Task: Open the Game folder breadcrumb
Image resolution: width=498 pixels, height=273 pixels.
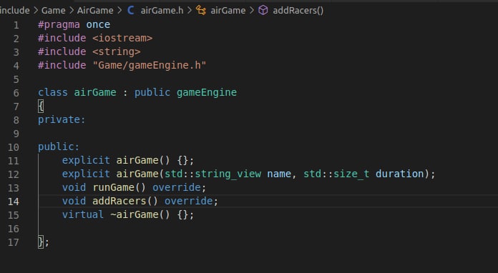Action: pos(54,11)
